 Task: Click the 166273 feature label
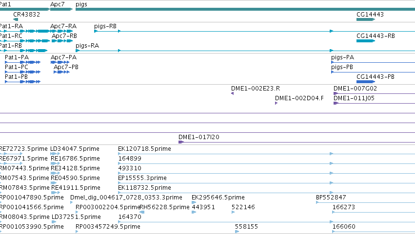pos(343,207)
